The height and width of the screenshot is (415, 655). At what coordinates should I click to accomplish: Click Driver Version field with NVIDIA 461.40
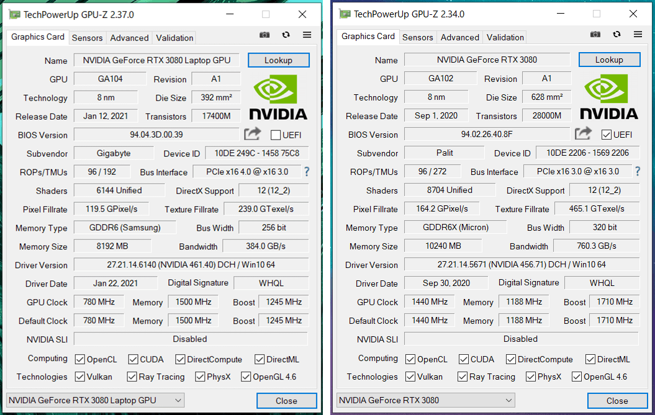point(191,265)
